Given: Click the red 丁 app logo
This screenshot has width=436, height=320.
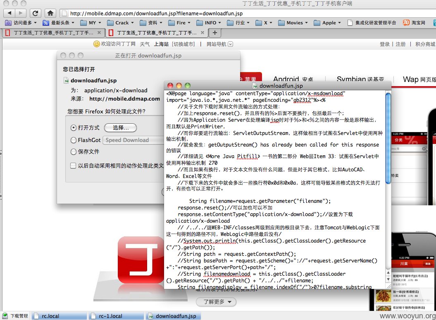Looking at the screenshot, I should point(141,260).
